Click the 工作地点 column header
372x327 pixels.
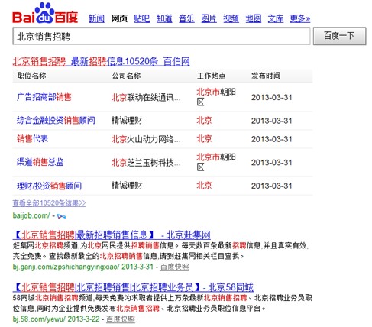point(212,76)
